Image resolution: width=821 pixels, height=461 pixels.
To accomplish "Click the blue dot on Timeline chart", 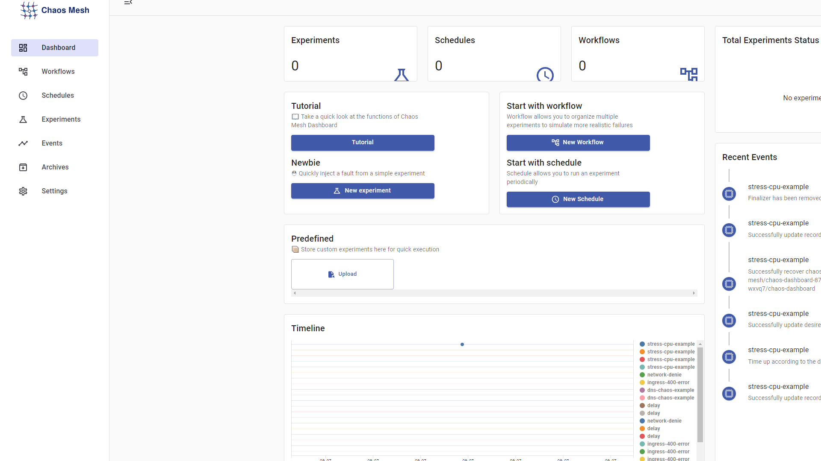I will (x=462, y=344).
